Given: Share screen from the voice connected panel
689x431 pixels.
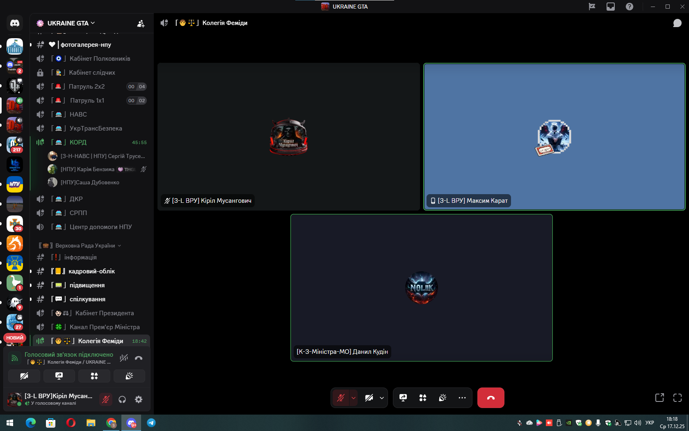Looking at the screenshot, I should coord(59,376).
